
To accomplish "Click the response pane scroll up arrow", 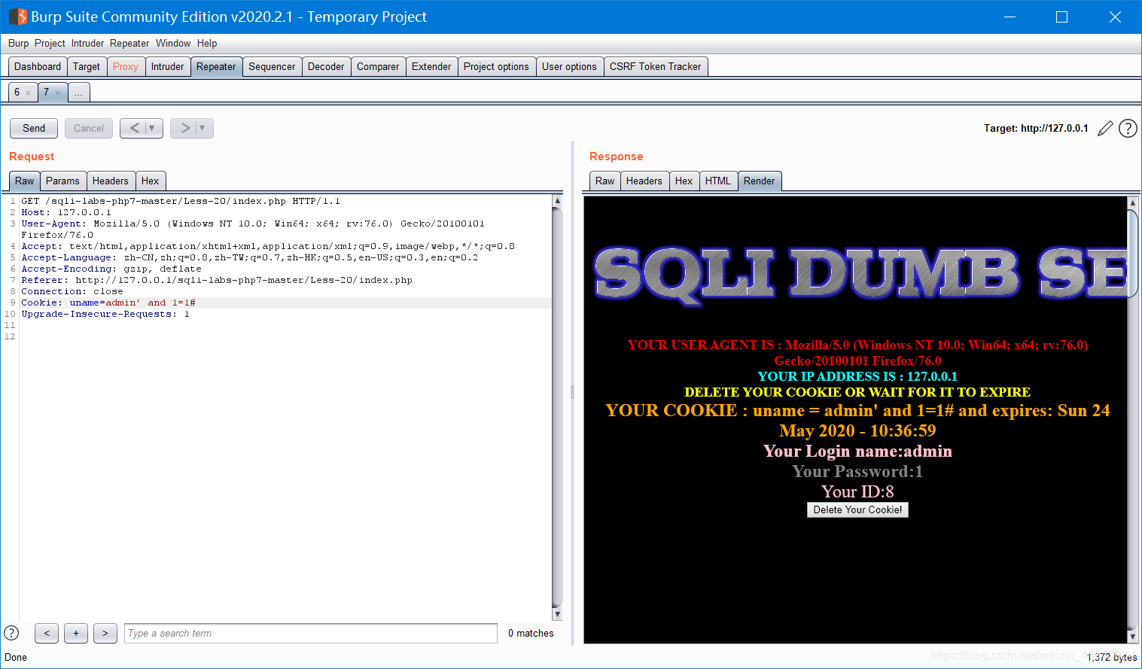I will point(1132,202).
